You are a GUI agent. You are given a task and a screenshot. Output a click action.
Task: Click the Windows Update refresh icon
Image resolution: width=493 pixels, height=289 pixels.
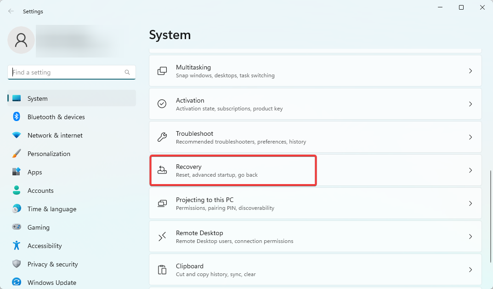coord(17,282)
